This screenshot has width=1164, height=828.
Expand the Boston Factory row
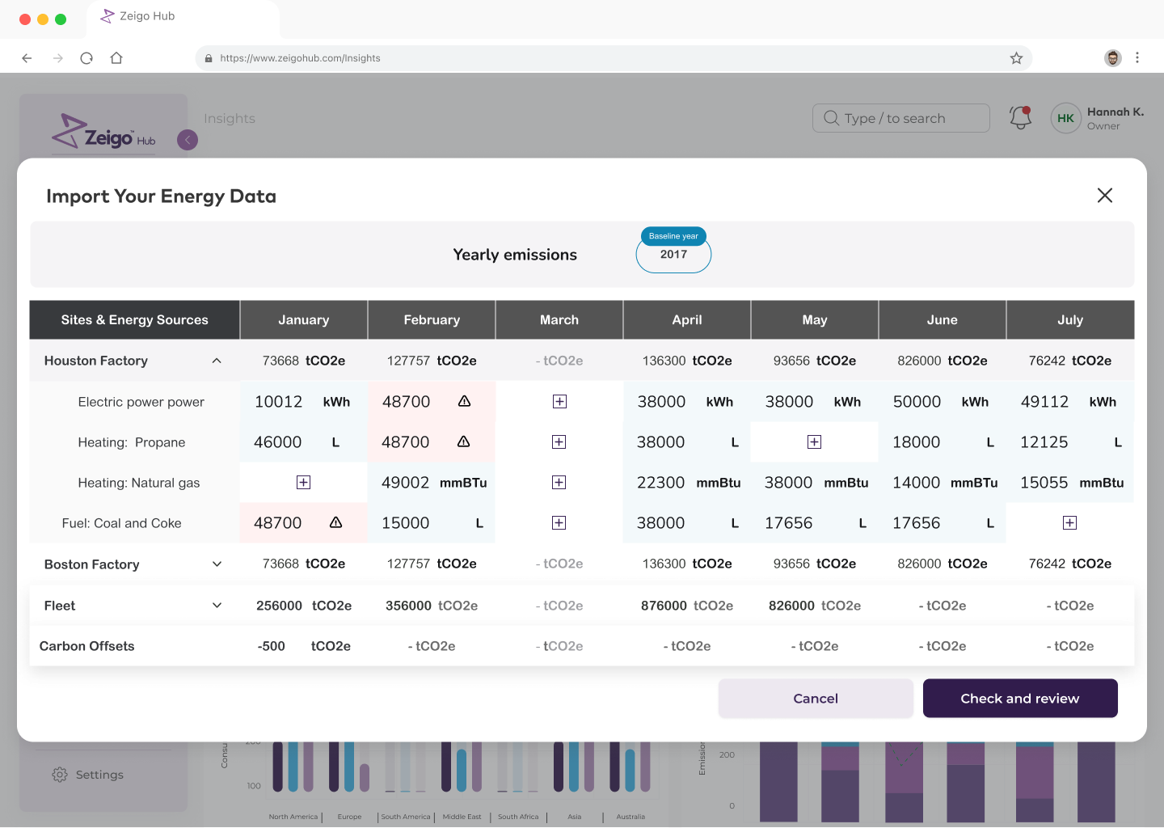(x=217, y=564)
